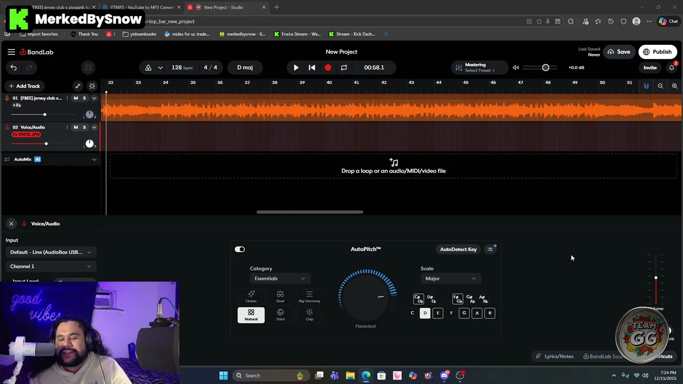The image size is (683, 384).
Task: Open the Channel 1 dropdown
Action: point(50,266)
